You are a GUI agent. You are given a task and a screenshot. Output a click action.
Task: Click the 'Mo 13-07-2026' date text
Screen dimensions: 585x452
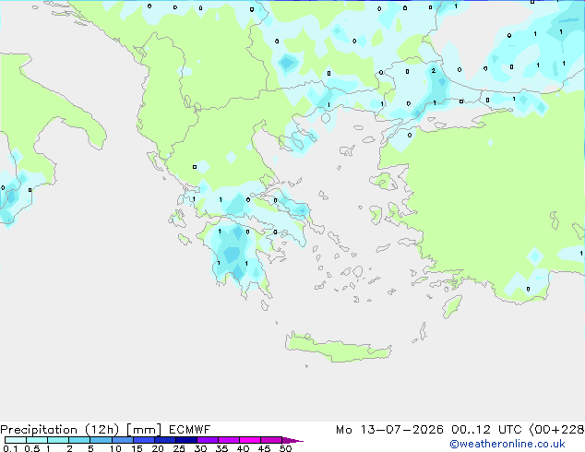[x=389, y=430]
